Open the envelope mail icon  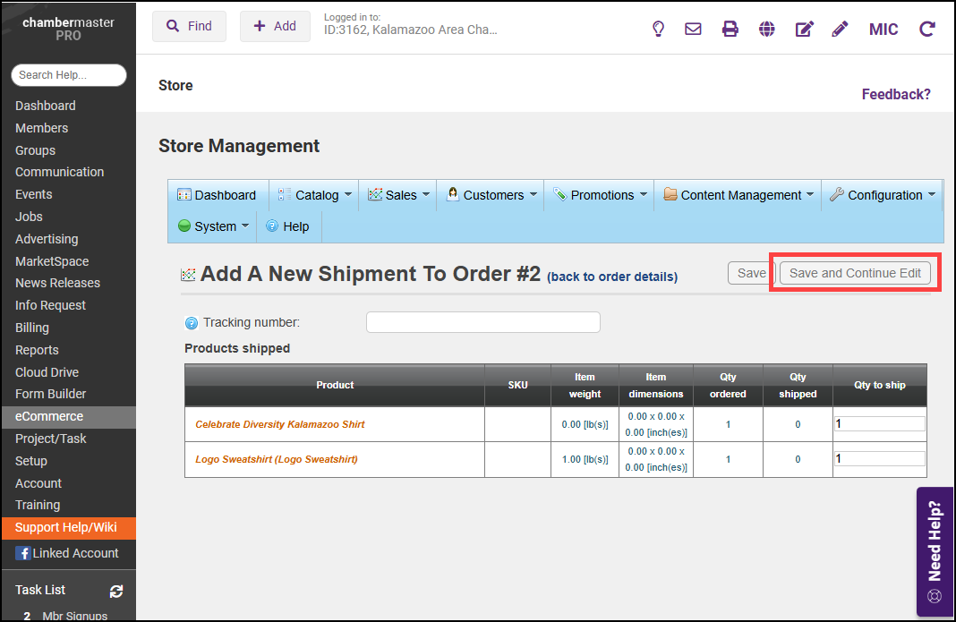[693, 29]
